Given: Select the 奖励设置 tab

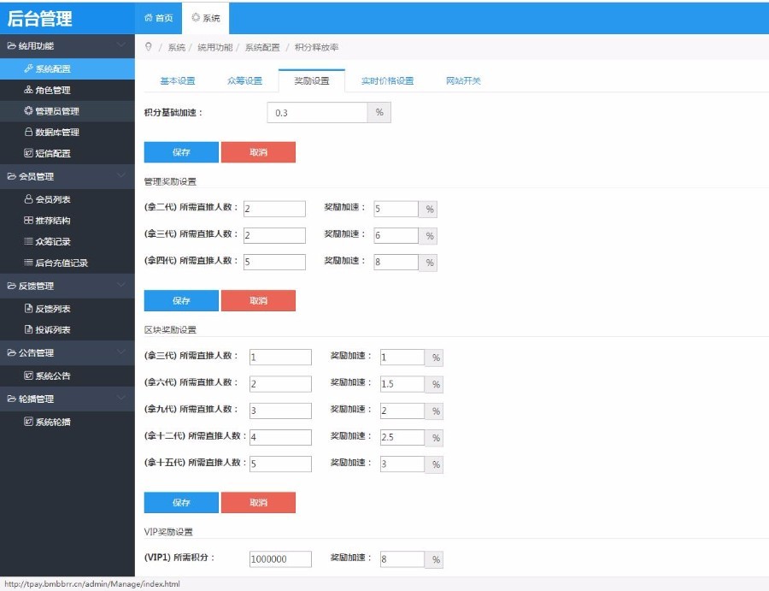Looking at the screenshot, I should coord(312,81).
